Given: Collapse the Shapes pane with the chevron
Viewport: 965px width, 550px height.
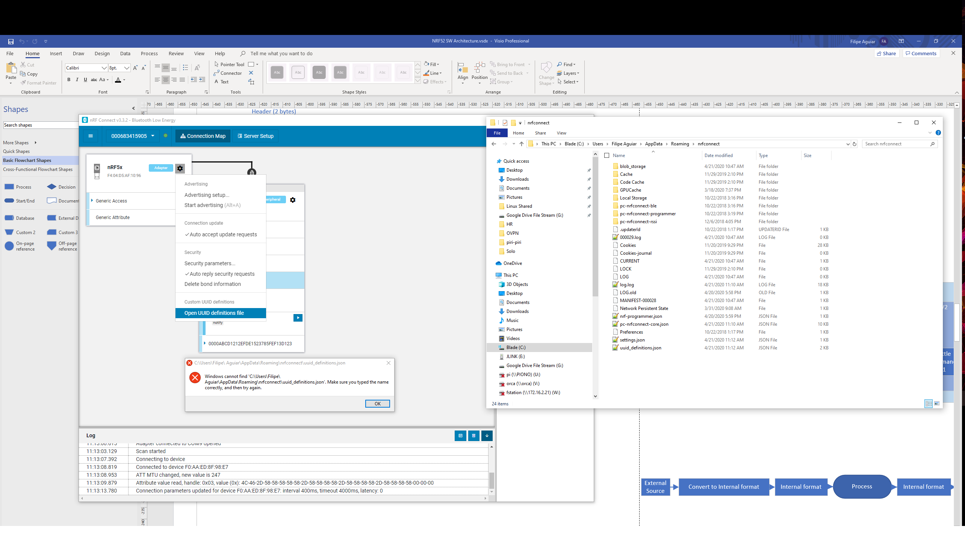Looking at the screenshot, I should point(133,109).
